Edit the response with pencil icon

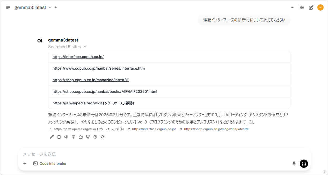(x=52, y=137)
